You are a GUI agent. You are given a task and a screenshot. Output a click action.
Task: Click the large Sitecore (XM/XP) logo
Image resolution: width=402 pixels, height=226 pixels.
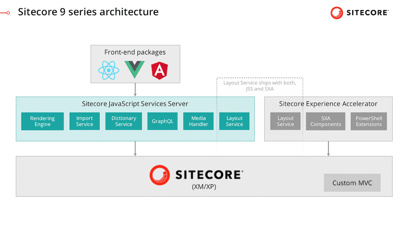pyautogui.click(x=197, y=175)
